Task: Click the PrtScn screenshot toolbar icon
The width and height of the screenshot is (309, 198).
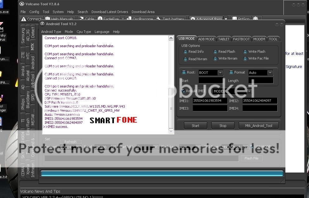Action: [234, 19]
